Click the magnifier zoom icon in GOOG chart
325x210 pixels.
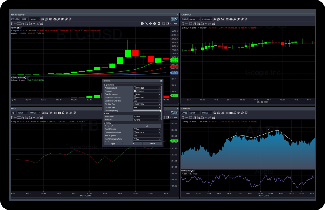point(235,19)
